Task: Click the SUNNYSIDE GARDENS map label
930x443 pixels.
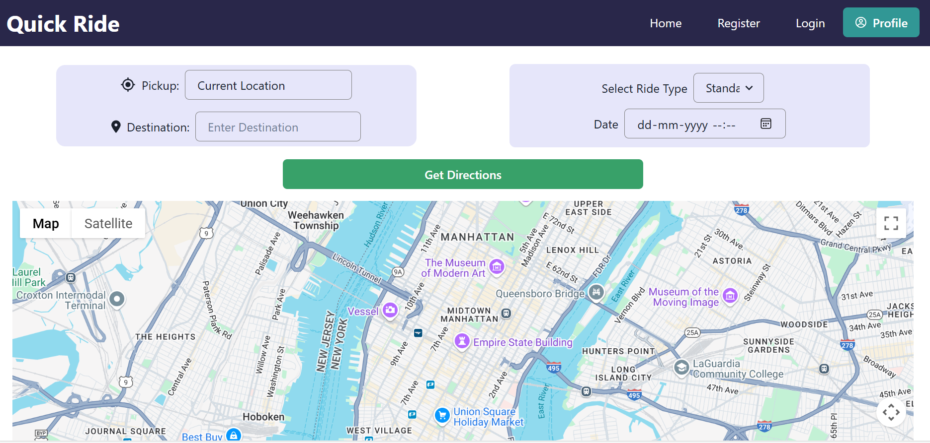Action: pyautogui.click(x=769, y=346)
